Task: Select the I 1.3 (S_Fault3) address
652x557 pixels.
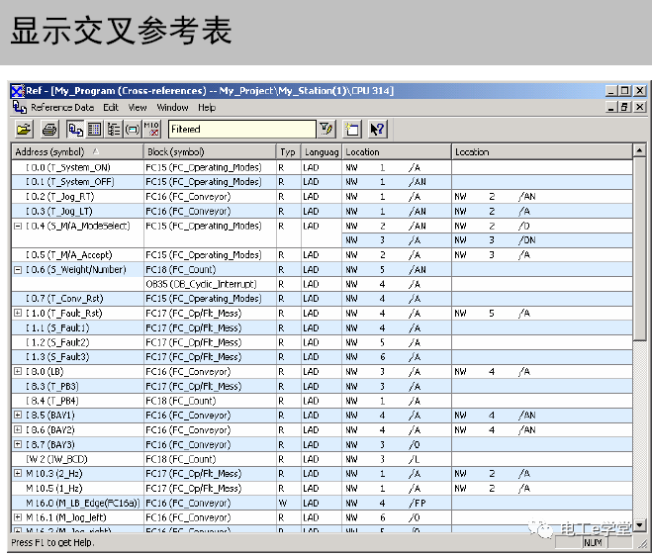Action: click(57, 357)
